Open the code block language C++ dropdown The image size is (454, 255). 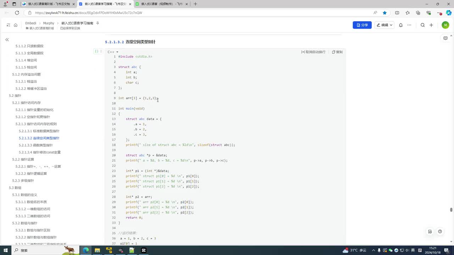(x=113, y=52)
